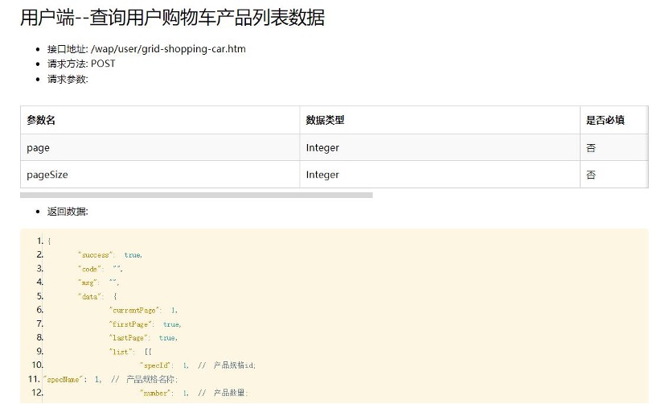
Task: Click the Integer type cell in pageSize row
Action: 322,175
